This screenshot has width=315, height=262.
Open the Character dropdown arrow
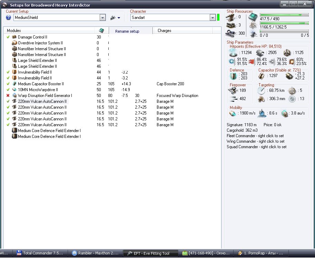(213, 18)
